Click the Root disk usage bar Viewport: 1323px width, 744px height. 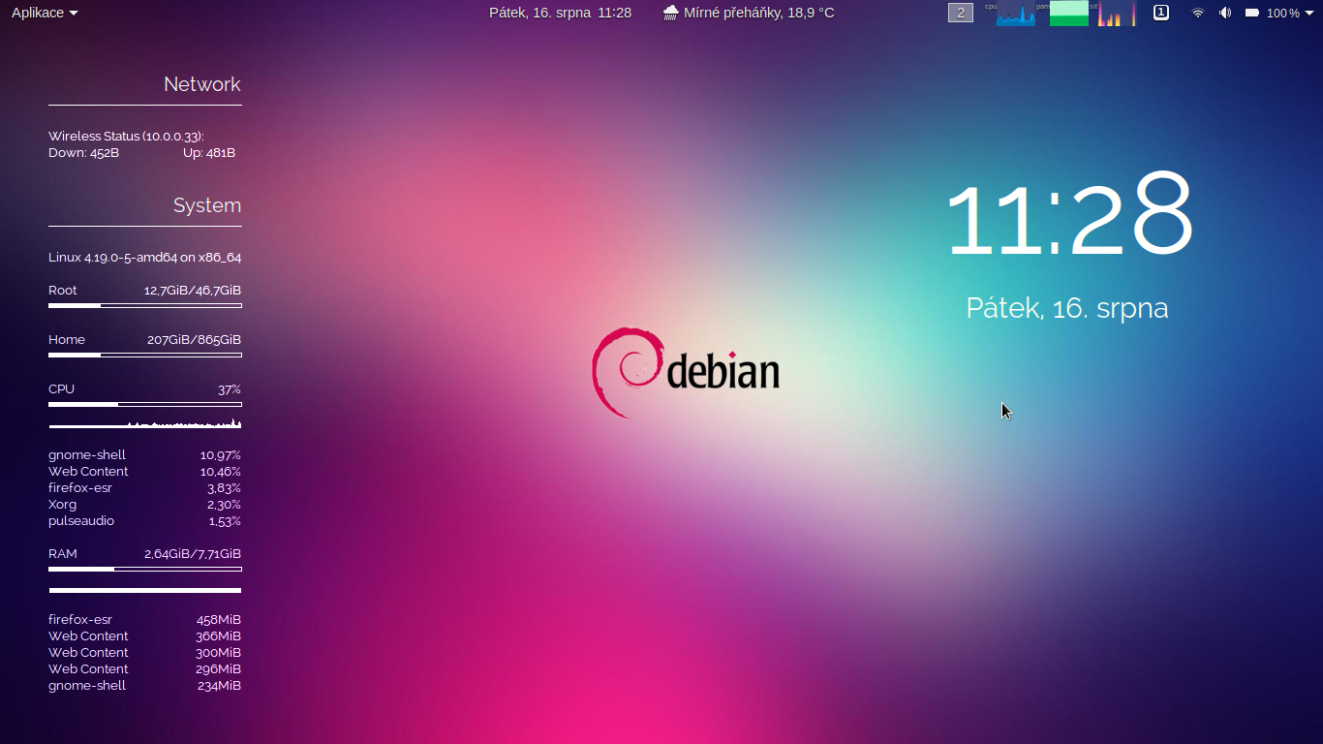point(145,305)
